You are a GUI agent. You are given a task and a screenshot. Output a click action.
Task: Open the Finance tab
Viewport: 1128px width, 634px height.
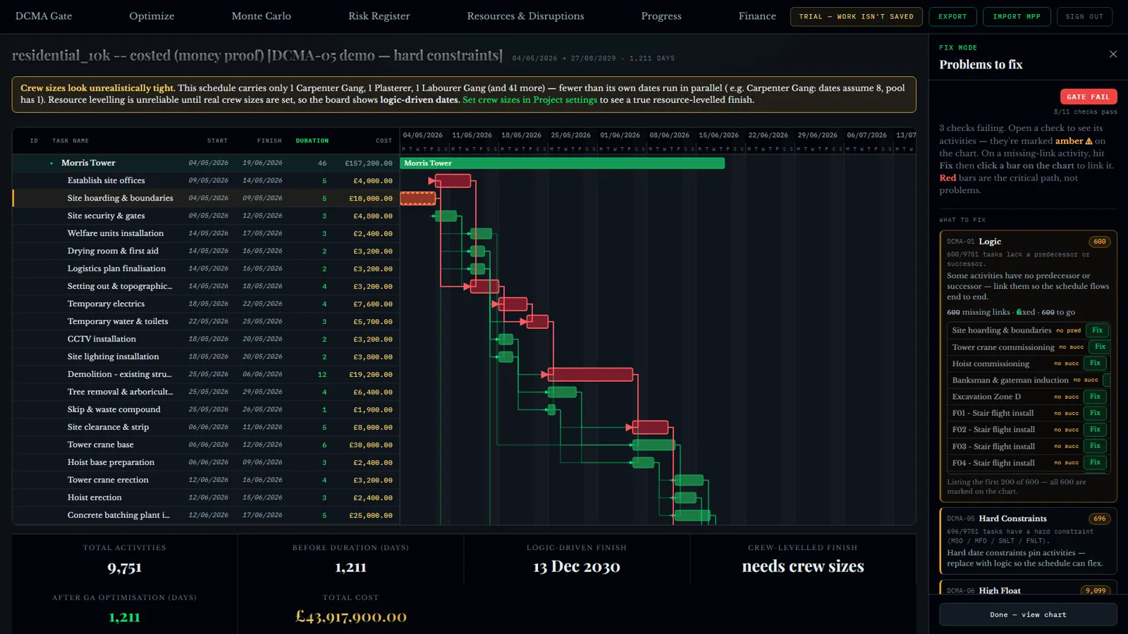point(757,16)
